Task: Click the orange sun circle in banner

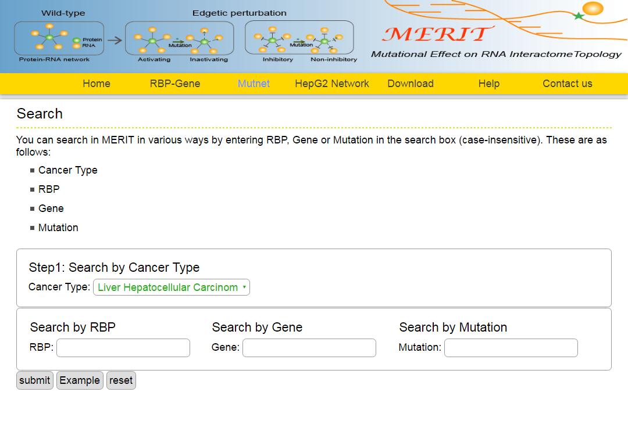Action: click(x=593, y=8)
